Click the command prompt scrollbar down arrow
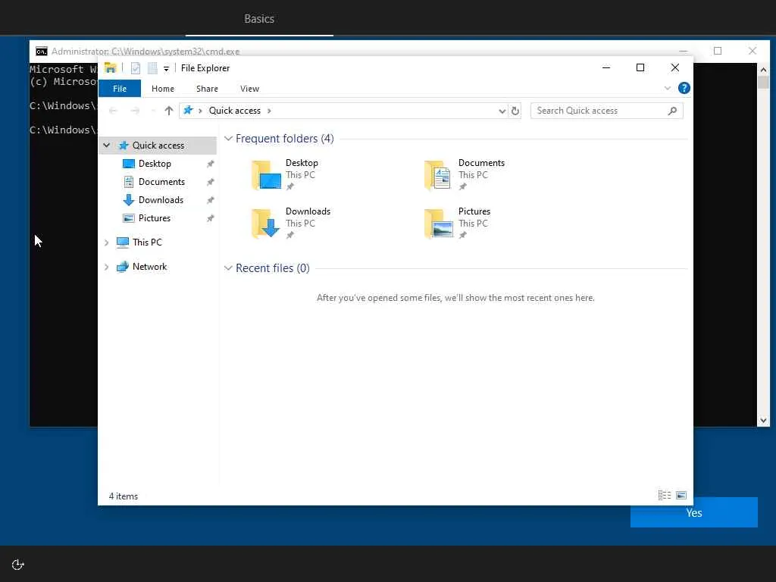 point(763,421)
